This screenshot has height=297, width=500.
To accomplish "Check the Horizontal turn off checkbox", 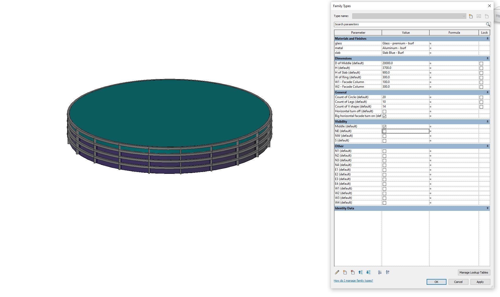I will click(384, 111).
